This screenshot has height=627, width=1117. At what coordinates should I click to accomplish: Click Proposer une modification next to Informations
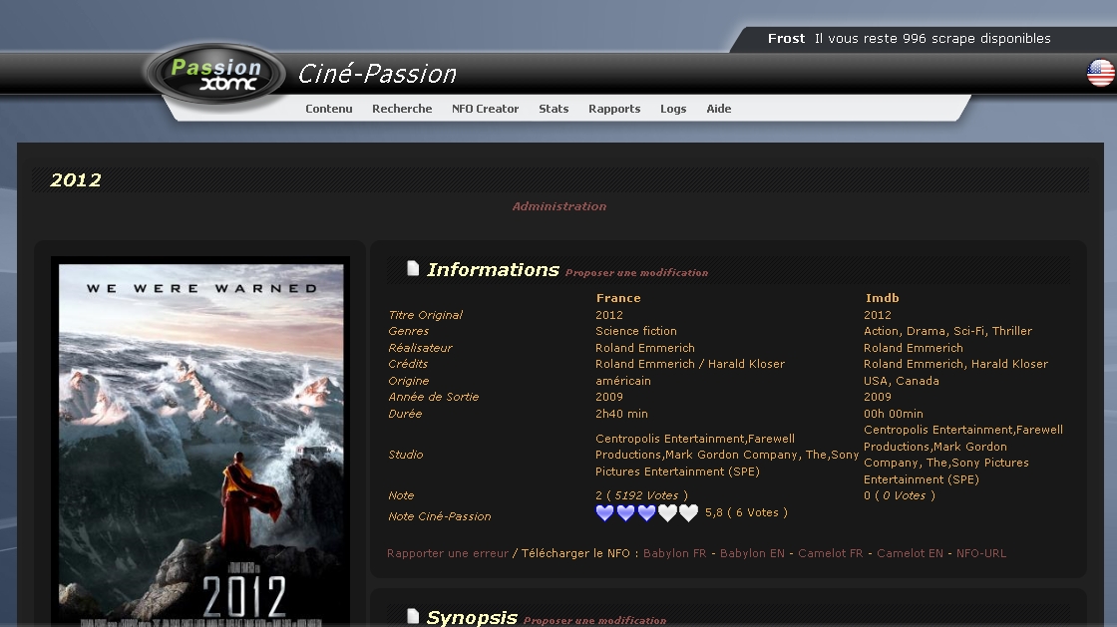point(637,272)
